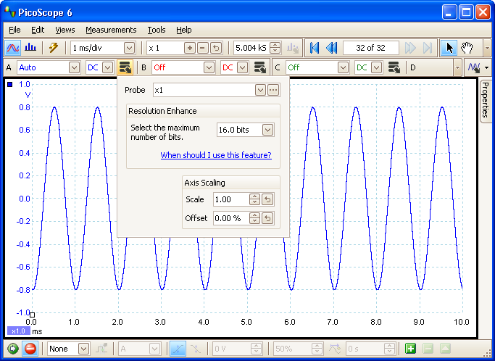Open Channel B DC coupling dropdown
This screenshot has width=495, height=361.
click(243, 67)
